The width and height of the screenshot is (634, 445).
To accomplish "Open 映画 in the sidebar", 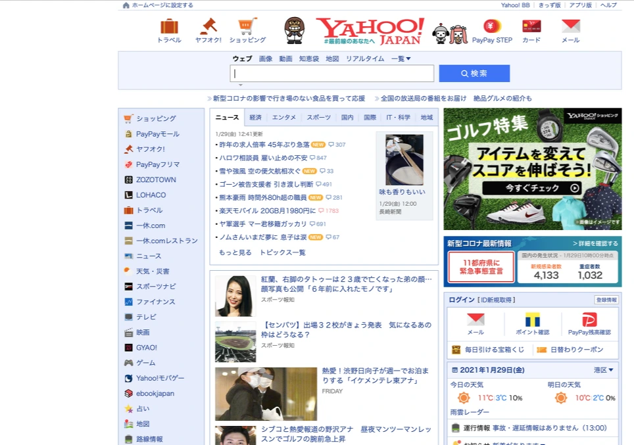I will click(143, 332).
